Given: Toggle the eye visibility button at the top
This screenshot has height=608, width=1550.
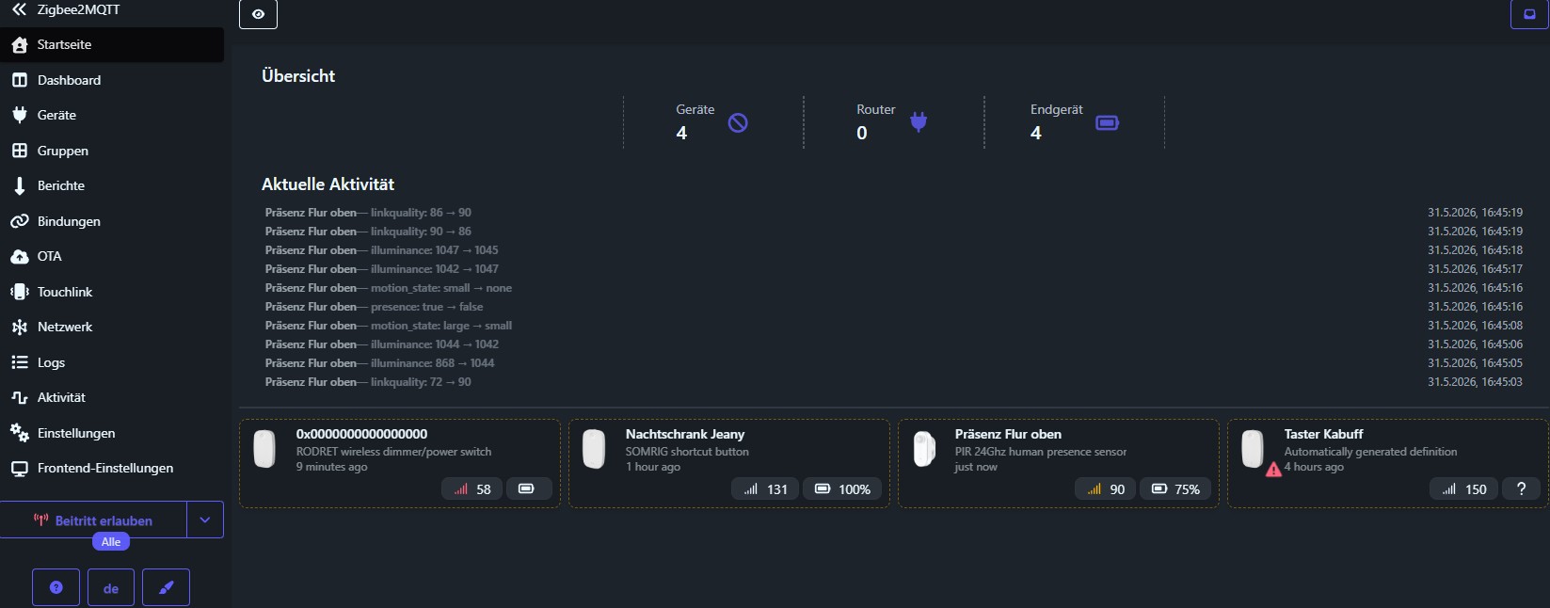Looking at the screenshot, I should coord(258,14).
